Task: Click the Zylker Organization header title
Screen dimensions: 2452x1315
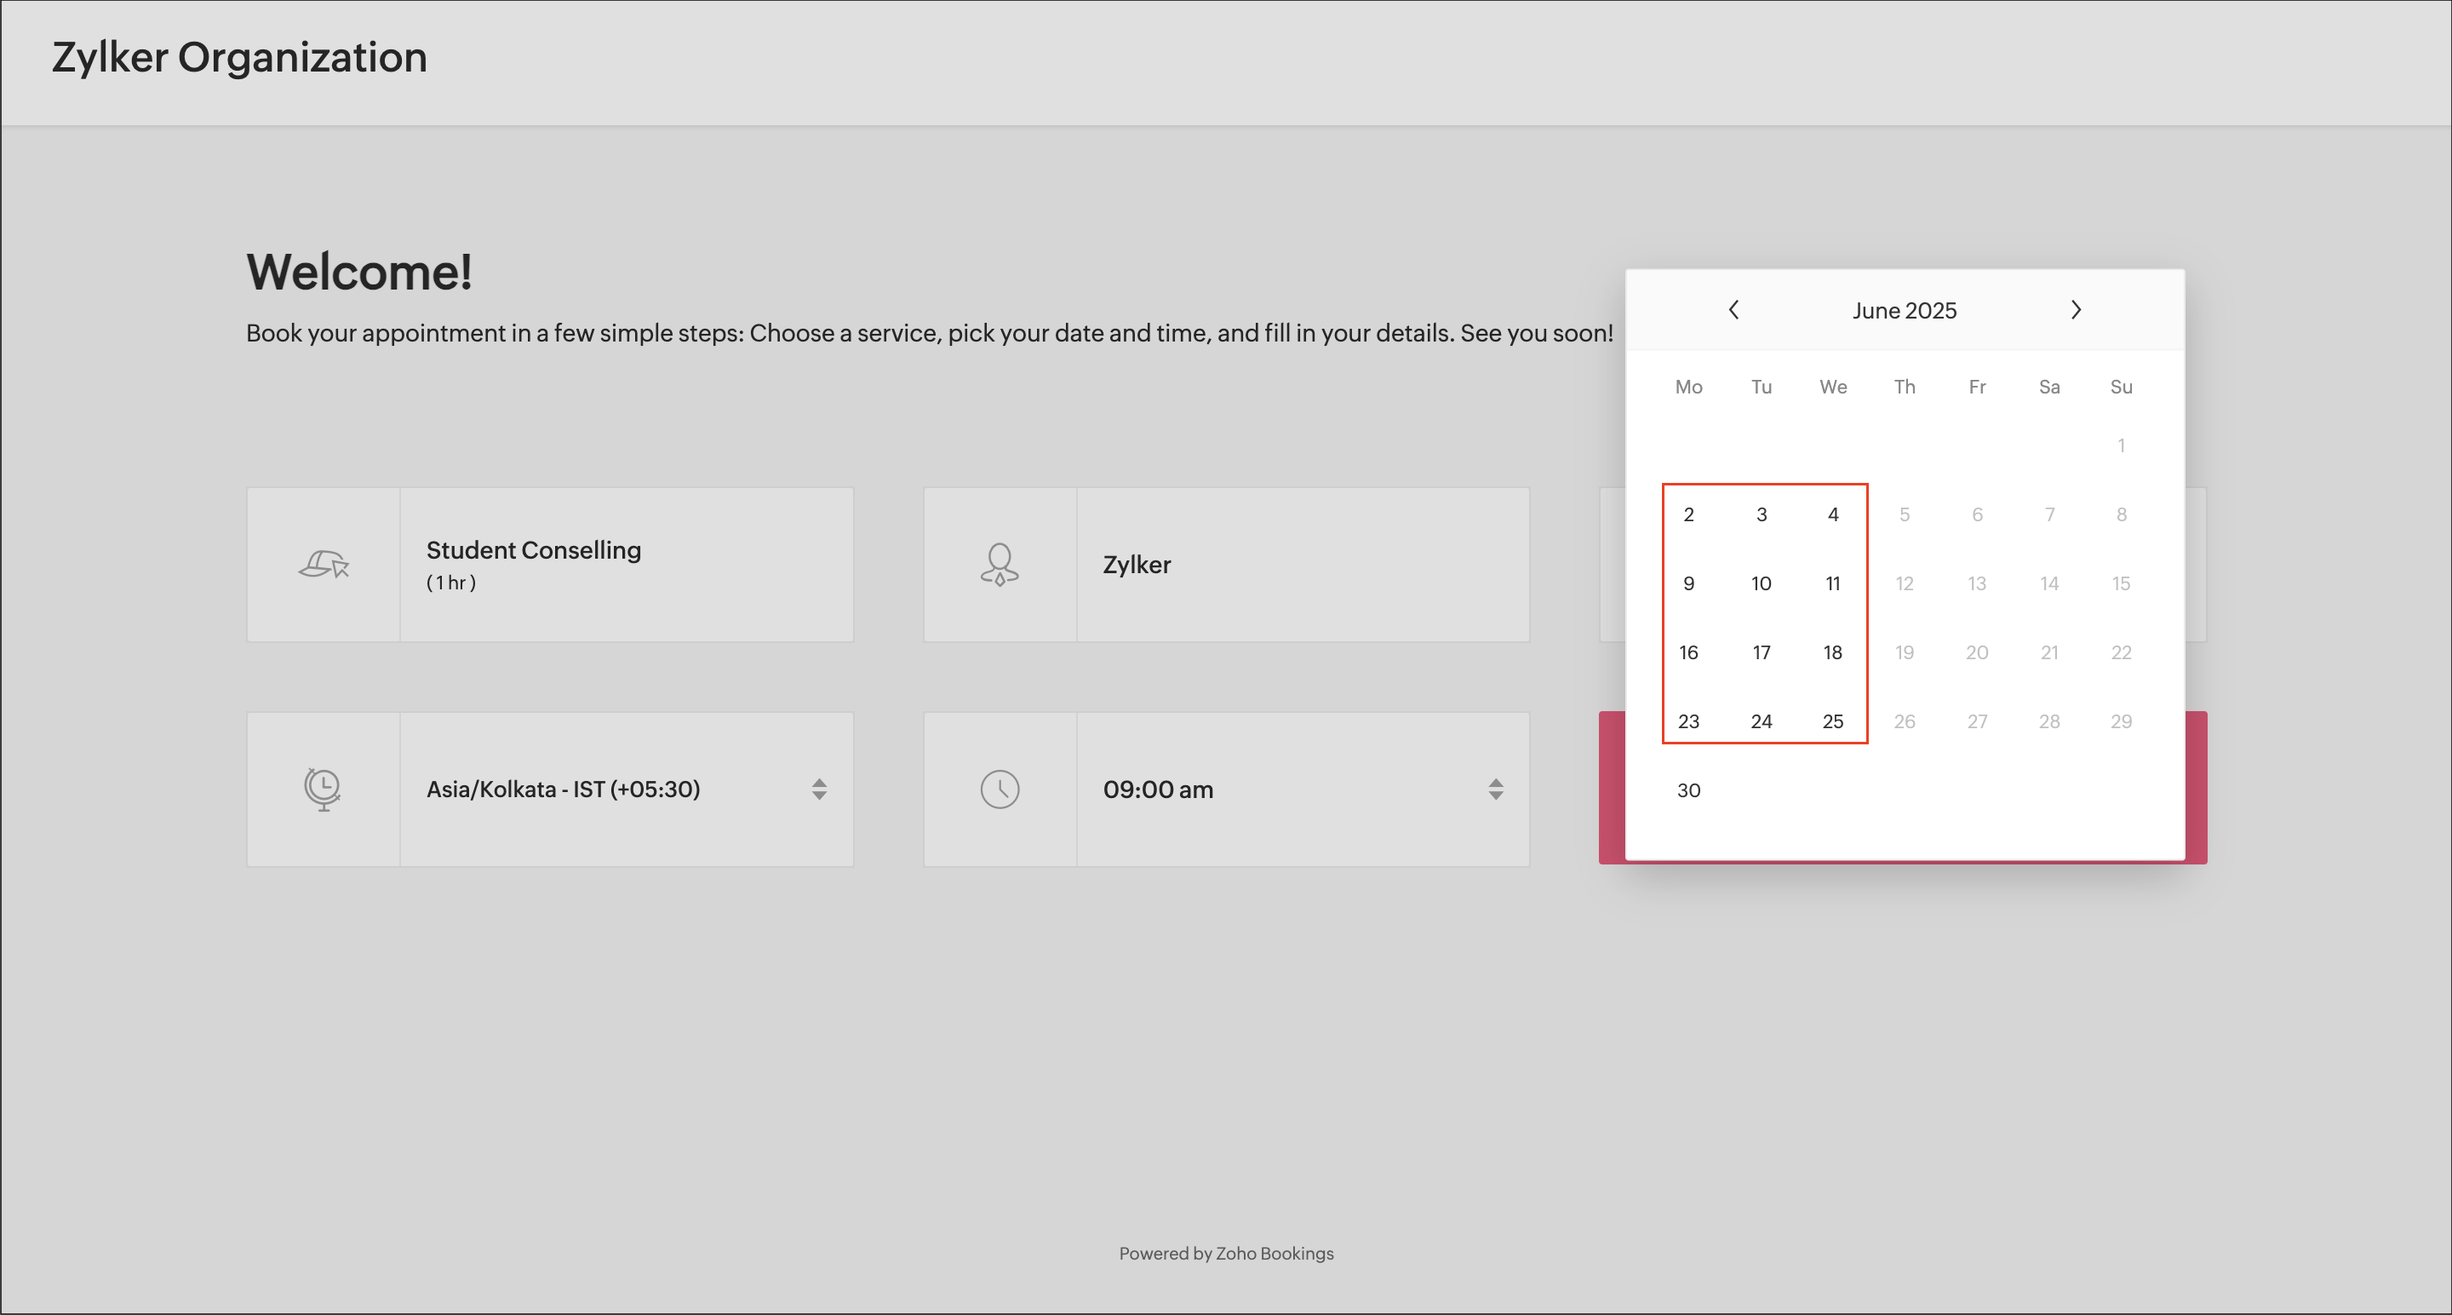Action: point(239,58)
